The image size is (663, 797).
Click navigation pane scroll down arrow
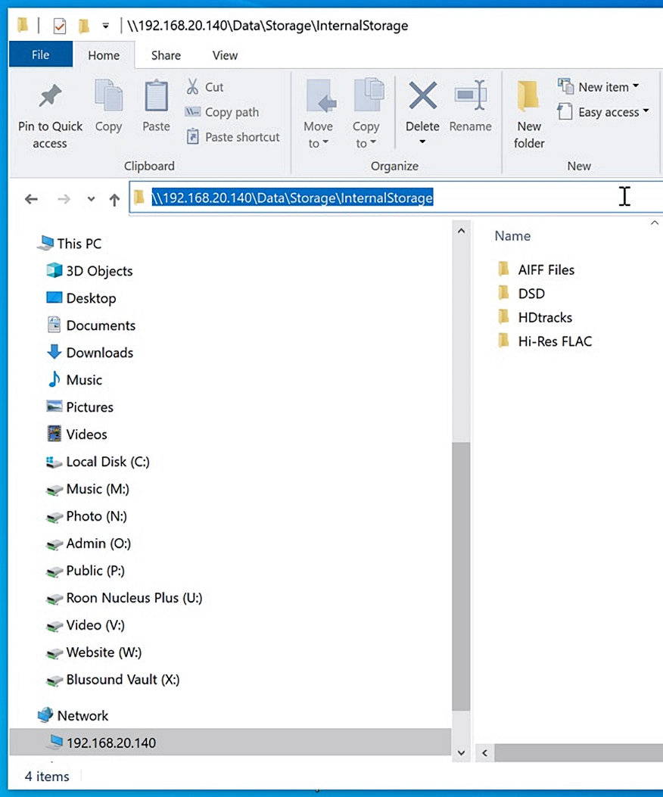pos(461,753)
